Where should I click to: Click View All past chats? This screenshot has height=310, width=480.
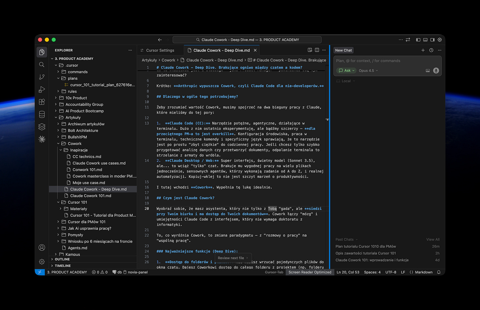pos(433,240)
